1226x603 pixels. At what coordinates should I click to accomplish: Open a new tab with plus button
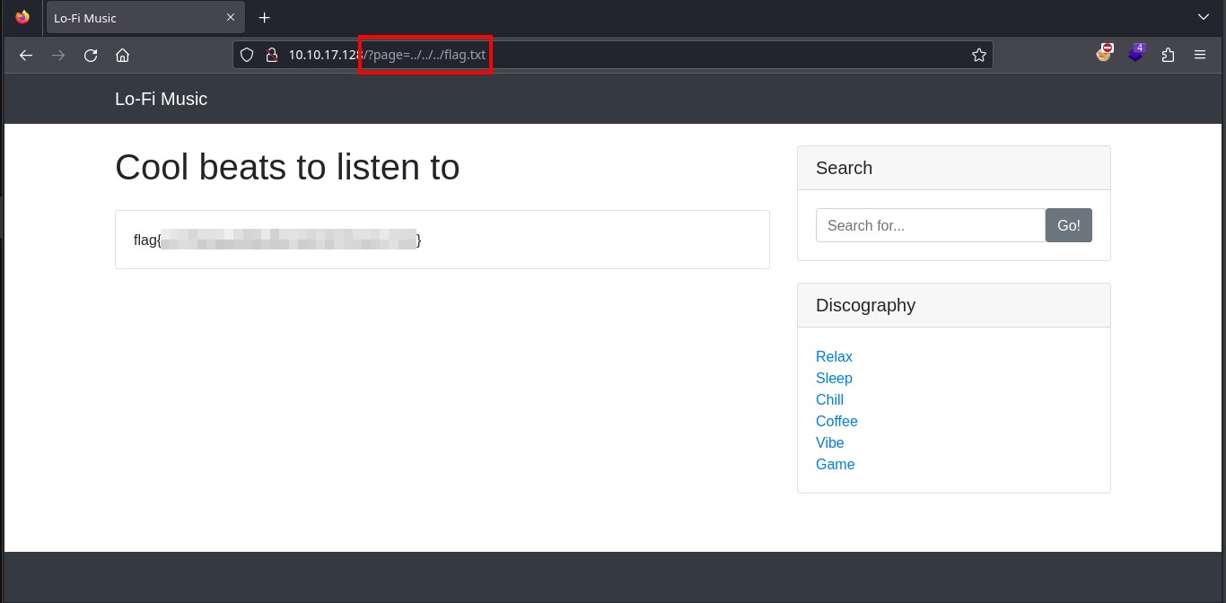pyautogui.click(x=264, y=18)
